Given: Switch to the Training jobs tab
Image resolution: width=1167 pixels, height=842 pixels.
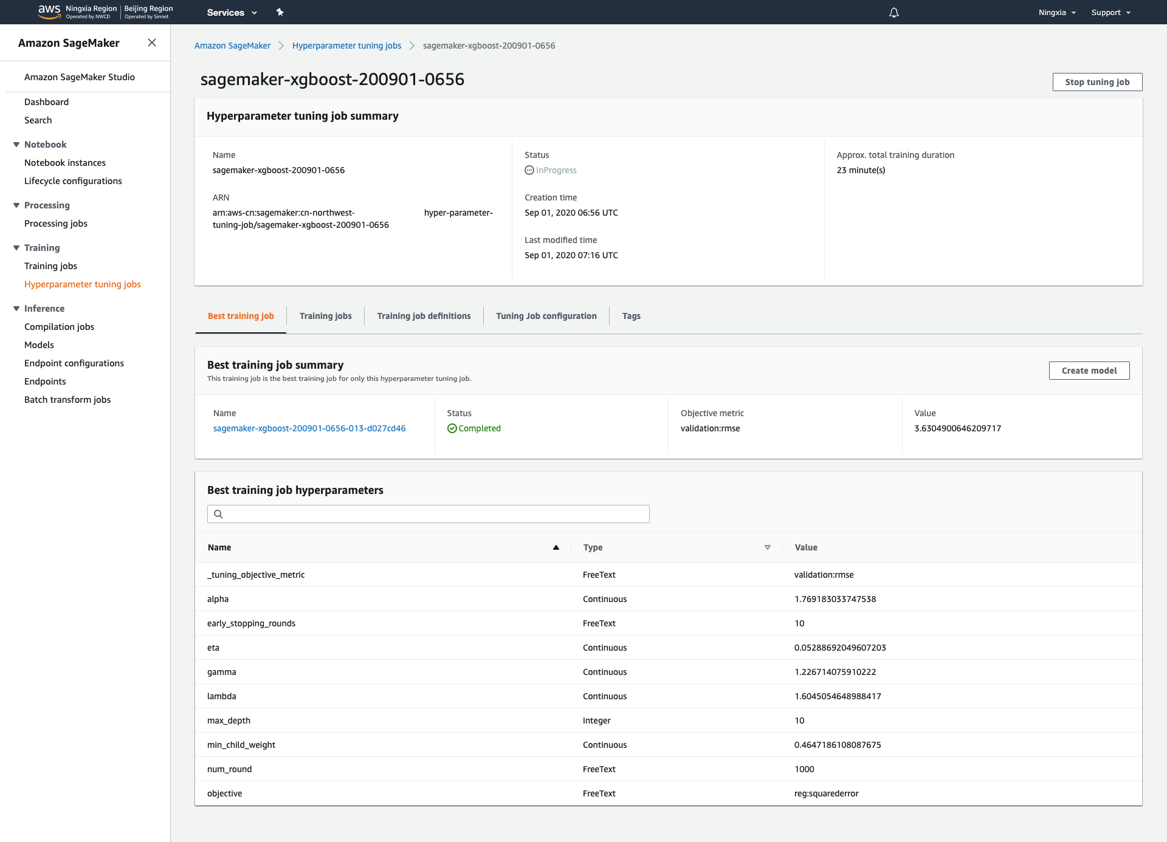Looking at the screenshot, I should tap(326, 316).
